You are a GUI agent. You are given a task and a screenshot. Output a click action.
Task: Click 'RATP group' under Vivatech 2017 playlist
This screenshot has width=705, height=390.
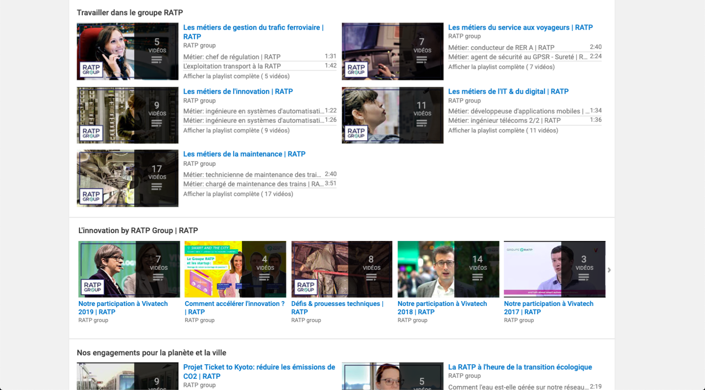coord(519,321)
